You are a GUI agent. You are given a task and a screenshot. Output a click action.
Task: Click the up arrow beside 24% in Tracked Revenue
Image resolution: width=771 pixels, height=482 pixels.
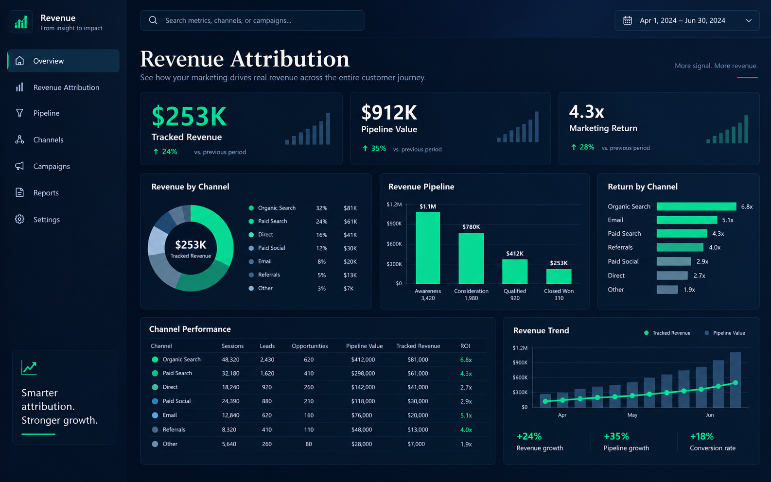pyautogui.click(x=156, y=152)
